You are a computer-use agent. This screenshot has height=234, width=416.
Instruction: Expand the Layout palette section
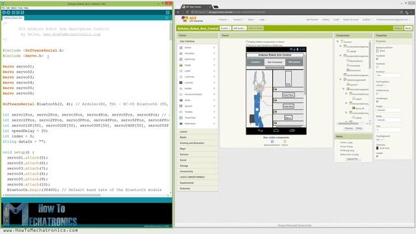198,131
